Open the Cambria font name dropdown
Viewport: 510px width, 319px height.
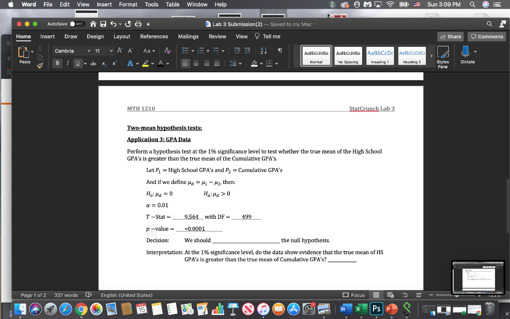pos(88,51)
